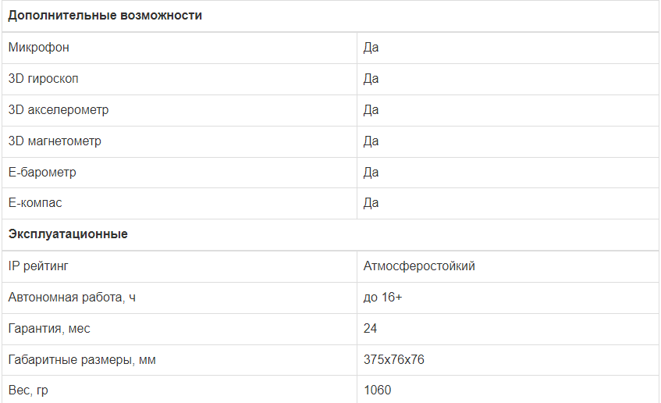Click the 'Эксплуатационные' section header
Screen dimensions: 661x403
point(68,234)
